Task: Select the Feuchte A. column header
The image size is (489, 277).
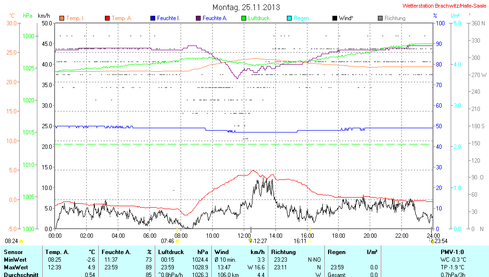Action: tap(116, 252)
